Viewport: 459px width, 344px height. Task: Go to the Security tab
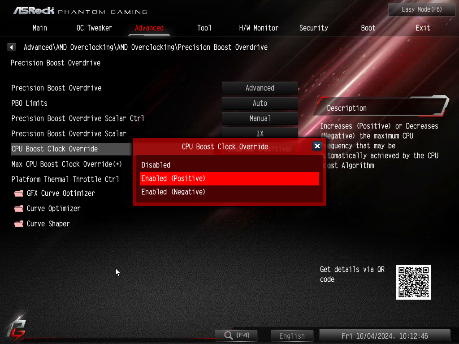(313, 28)
